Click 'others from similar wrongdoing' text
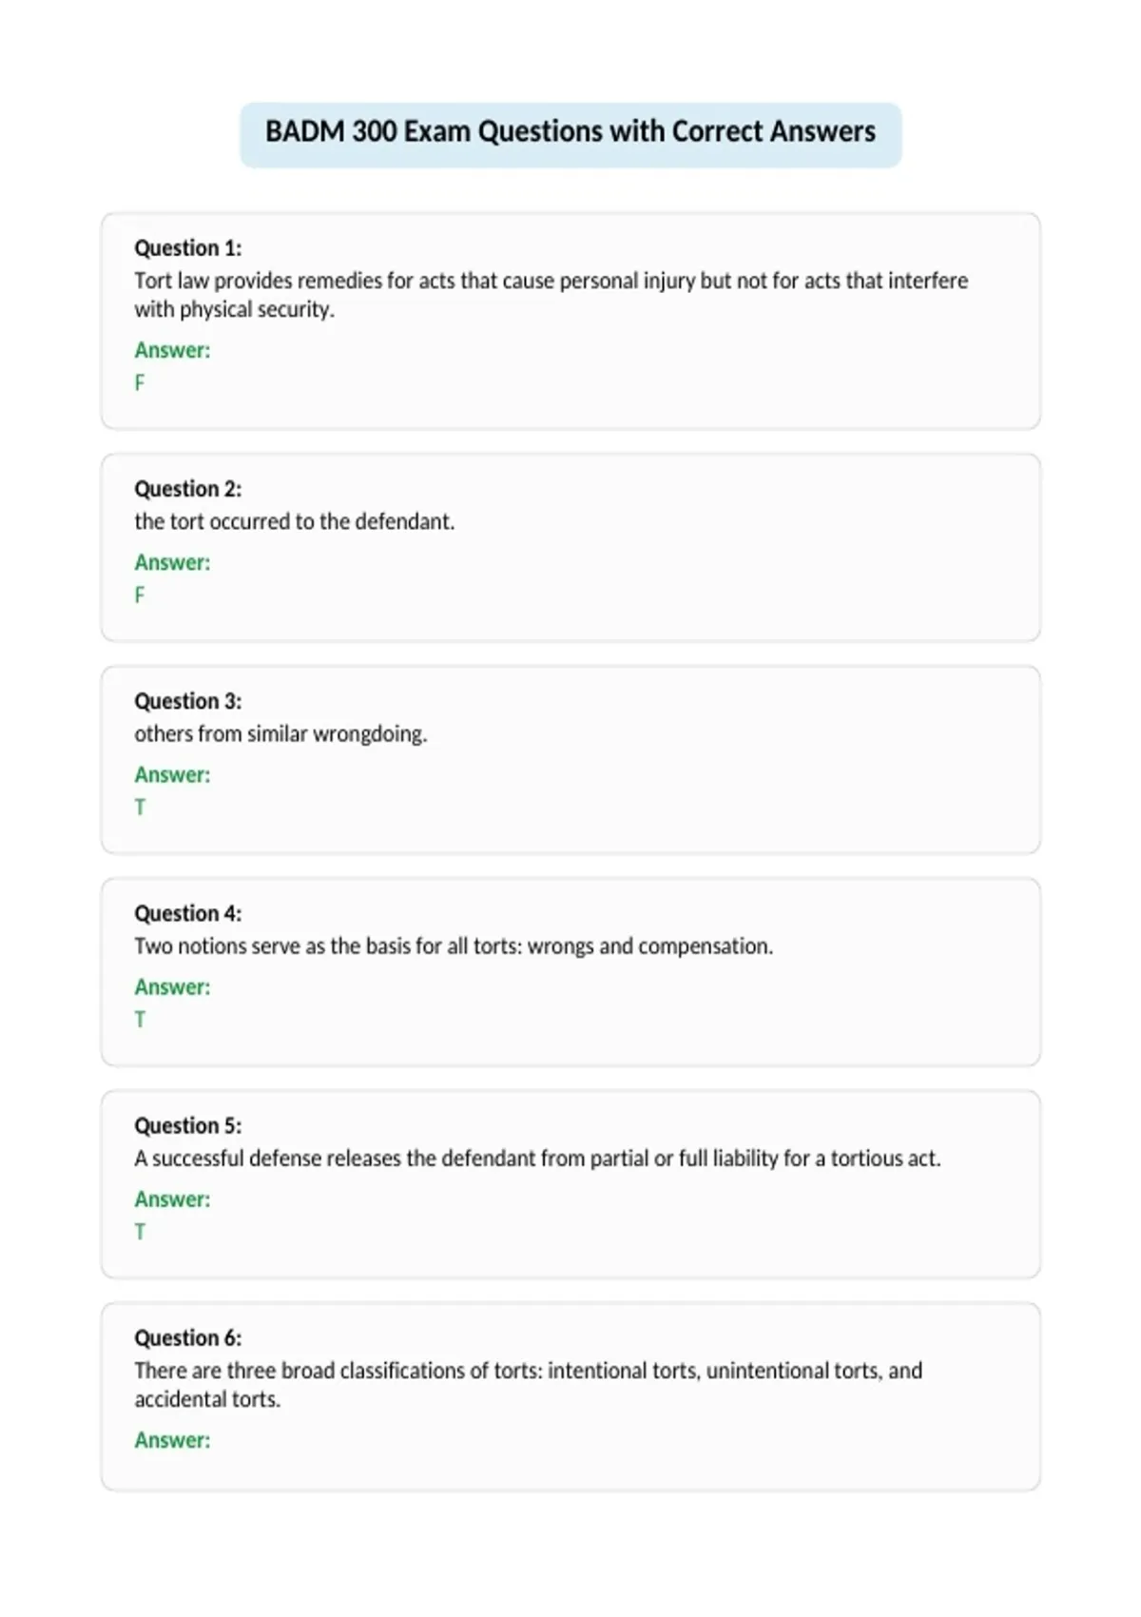Viewport: 1141px width, 1617px height. point(280,733)
